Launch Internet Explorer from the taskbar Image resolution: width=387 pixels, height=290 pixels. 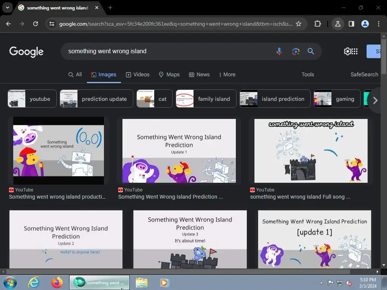tap(34, 282)
